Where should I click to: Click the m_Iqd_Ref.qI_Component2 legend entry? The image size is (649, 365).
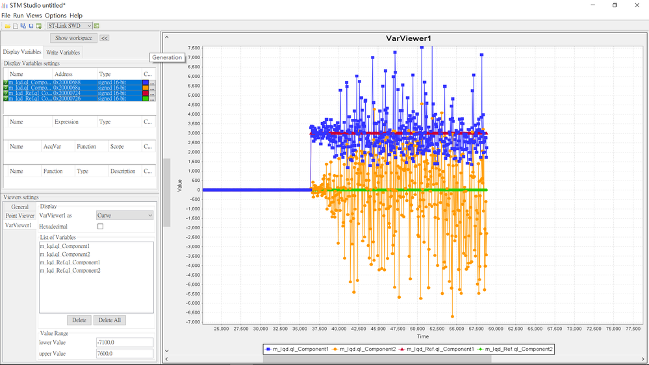coord(515,349)
